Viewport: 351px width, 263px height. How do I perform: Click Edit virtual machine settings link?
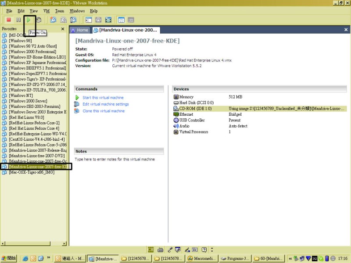click(106, 104)
